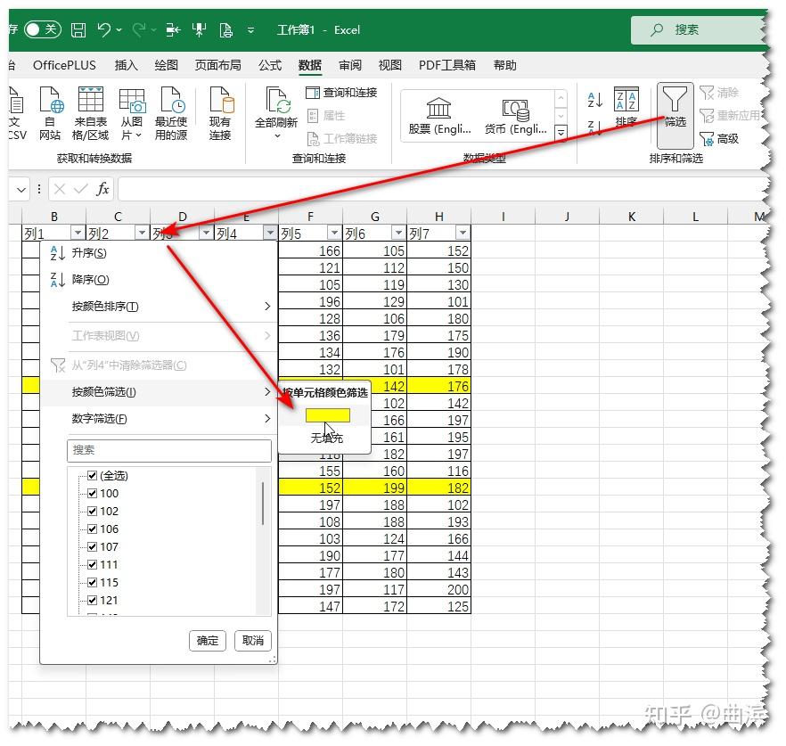This screenshot has height=746, width=786.
Task: Click the Save icon in title bar
Action: coord(78,30)
